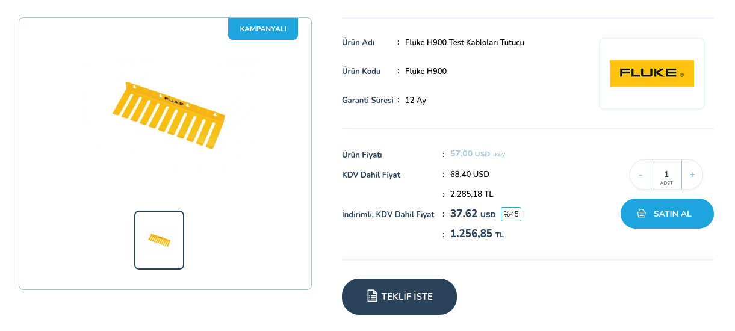Select the 68.40 USD price with KDV
The height and width of the screenshot is (331, 735).
[x=470, y=175]
